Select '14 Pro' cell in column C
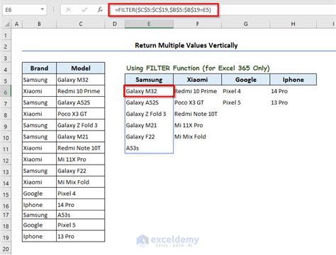This screenshot has height=255, width=336. coord(81,205)
